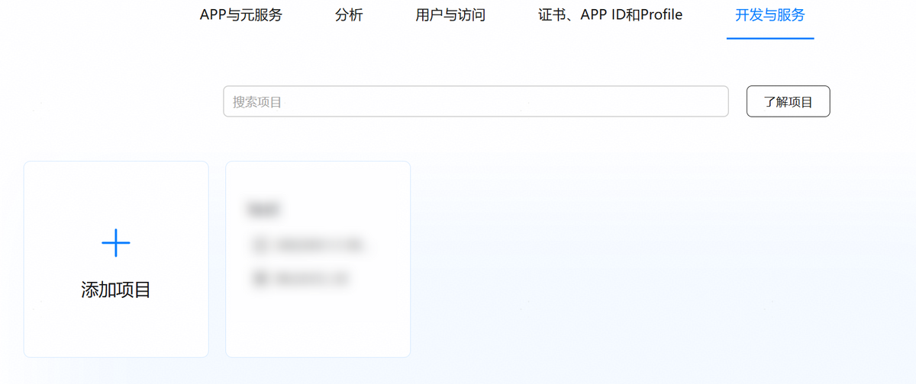Click the active 开发与服务 tab
The height and width of the screenshot is (384, 916).
coord(769,15)
